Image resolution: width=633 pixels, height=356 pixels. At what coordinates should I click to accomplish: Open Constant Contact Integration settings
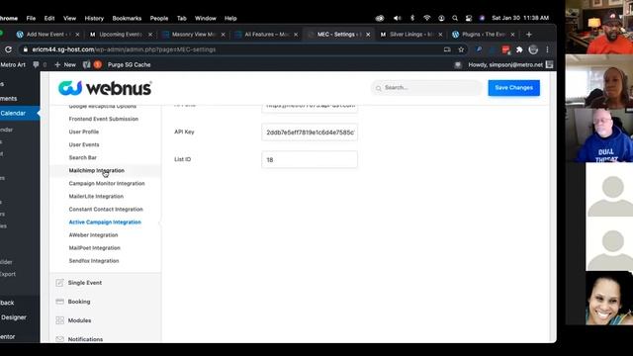click(106, 209)
